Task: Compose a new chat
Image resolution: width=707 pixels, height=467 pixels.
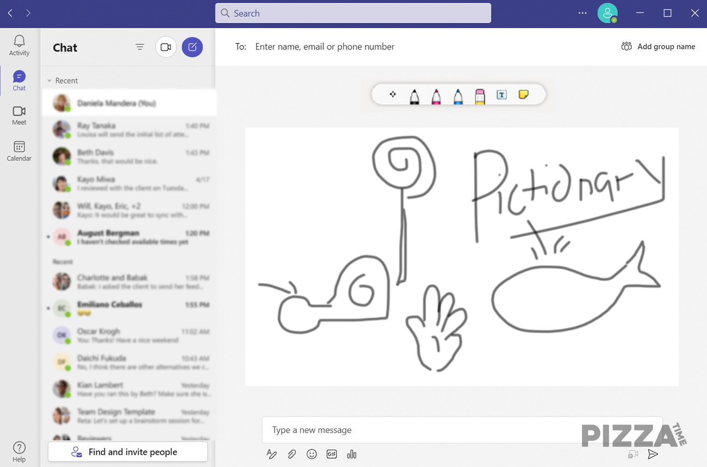Action: click(x=192, y=47)
